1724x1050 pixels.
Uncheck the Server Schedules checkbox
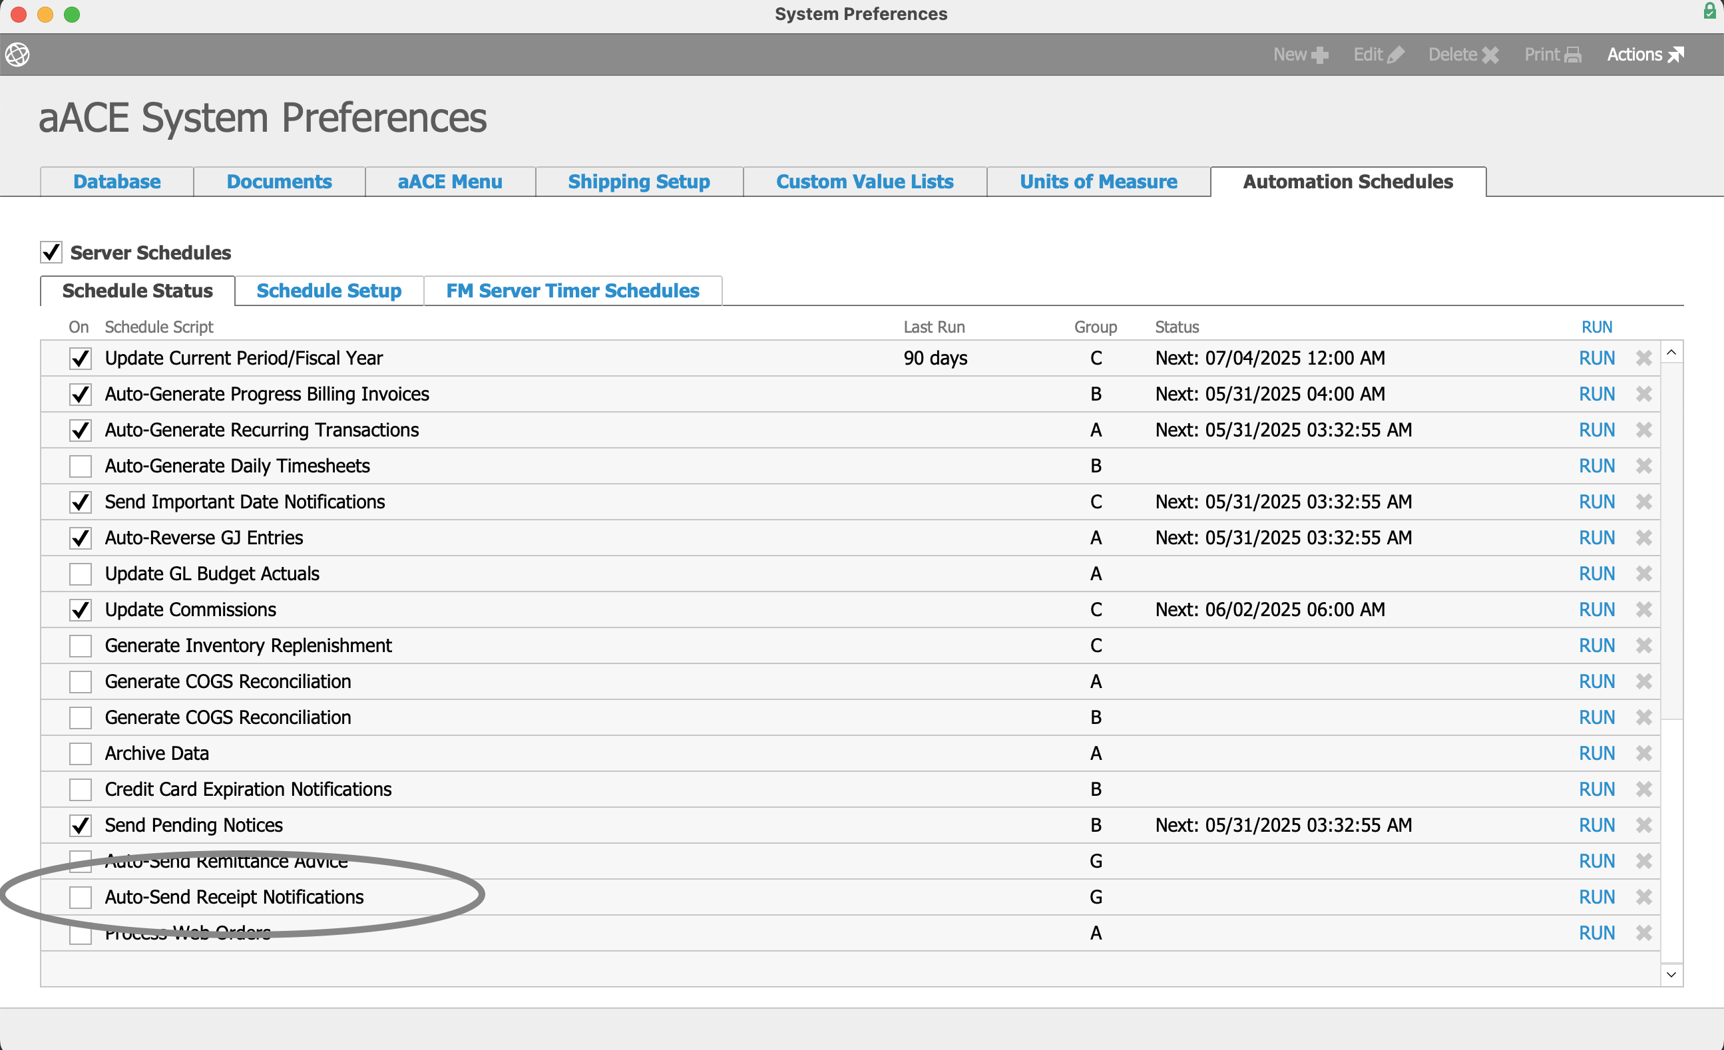[x=52, y=253]
